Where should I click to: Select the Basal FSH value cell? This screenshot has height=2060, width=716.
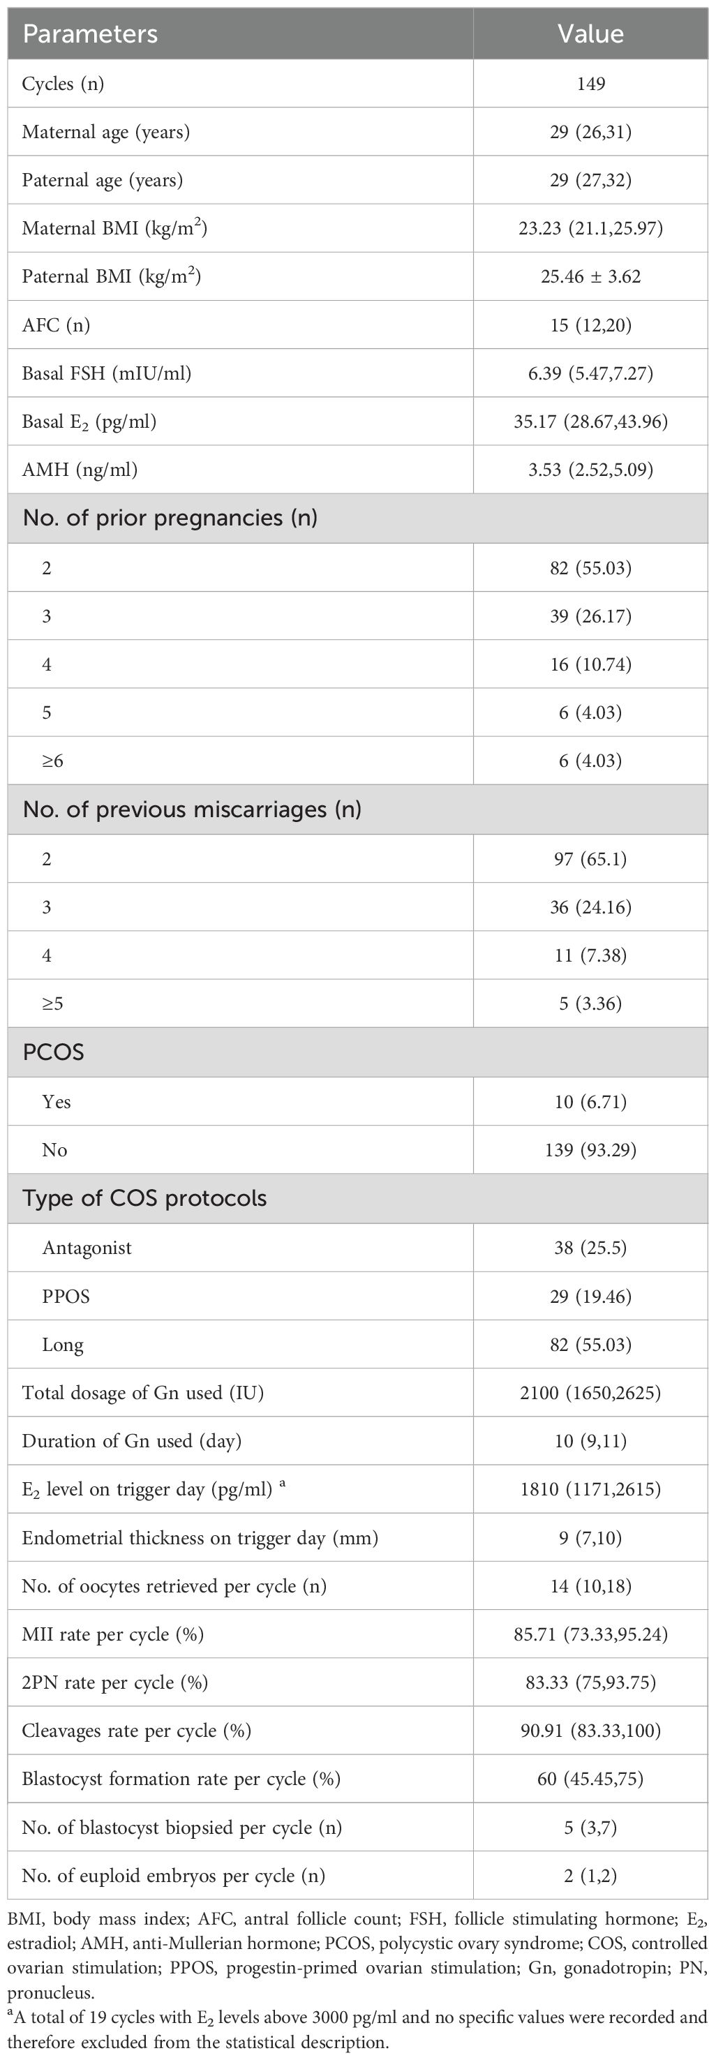[590, 373]
